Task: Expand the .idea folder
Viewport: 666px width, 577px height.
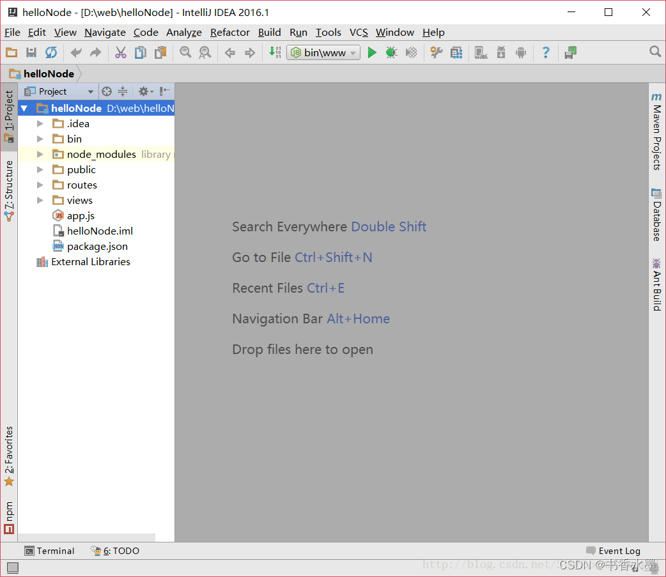Action: [x=40, y=123]
